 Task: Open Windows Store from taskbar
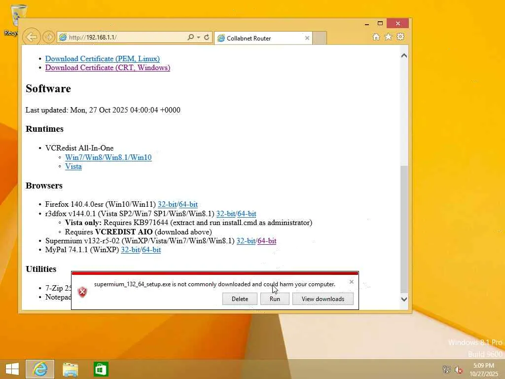point(101,369)
